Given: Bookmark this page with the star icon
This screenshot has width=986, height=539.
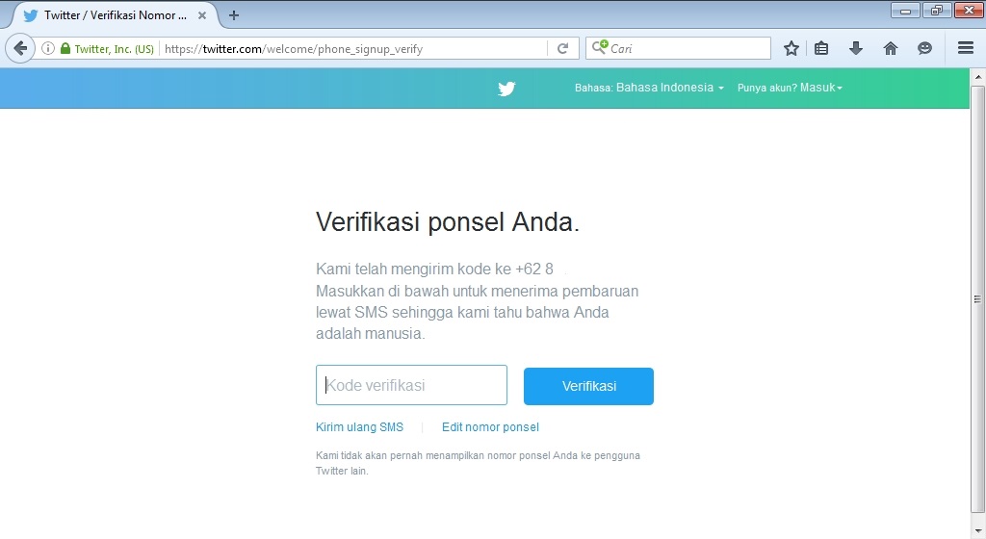Looking at the screenshot, I should (x=791, y=48).
